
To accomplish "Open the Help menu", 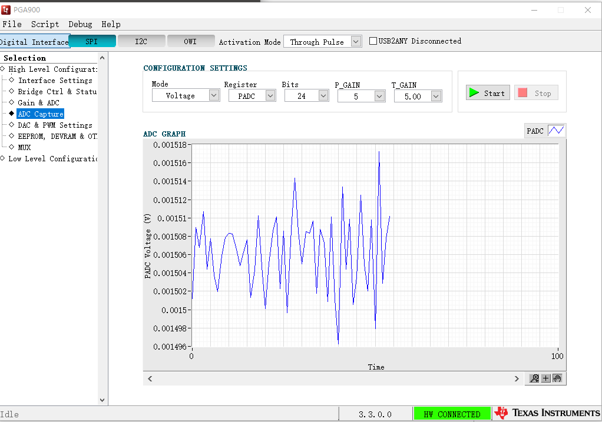I will coord(111,24).
